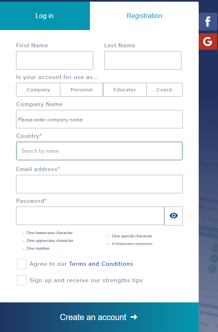The width and height of the screenshot is (218, 332).
Task: Click the Email address input field
Action: (99, 184)
